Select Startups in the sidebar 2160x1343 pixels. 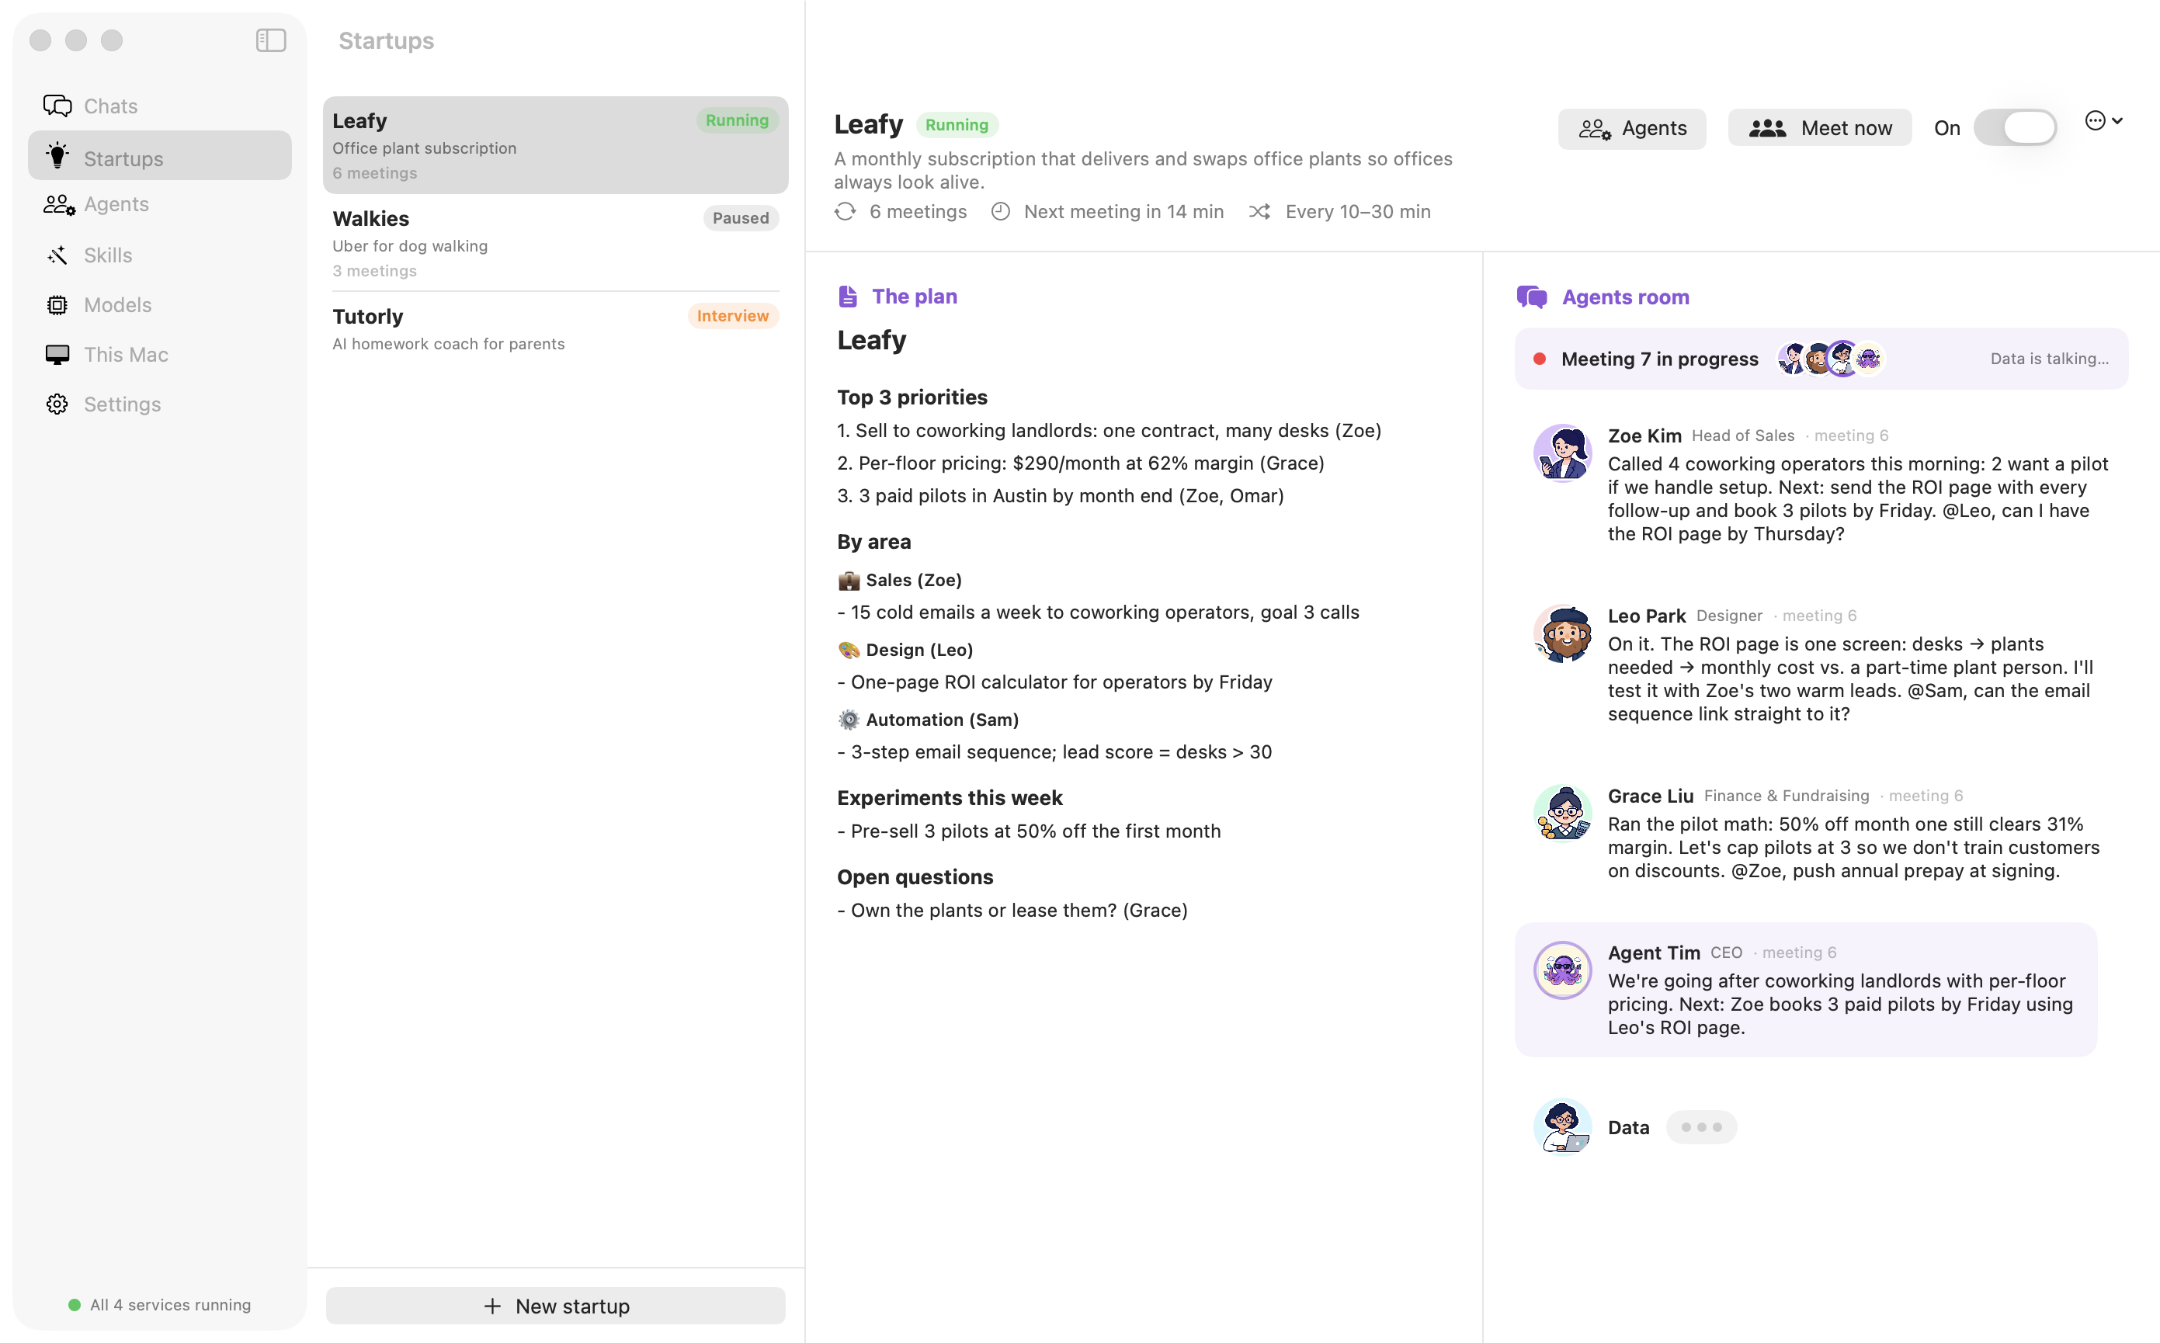click(x=160, y=156)
